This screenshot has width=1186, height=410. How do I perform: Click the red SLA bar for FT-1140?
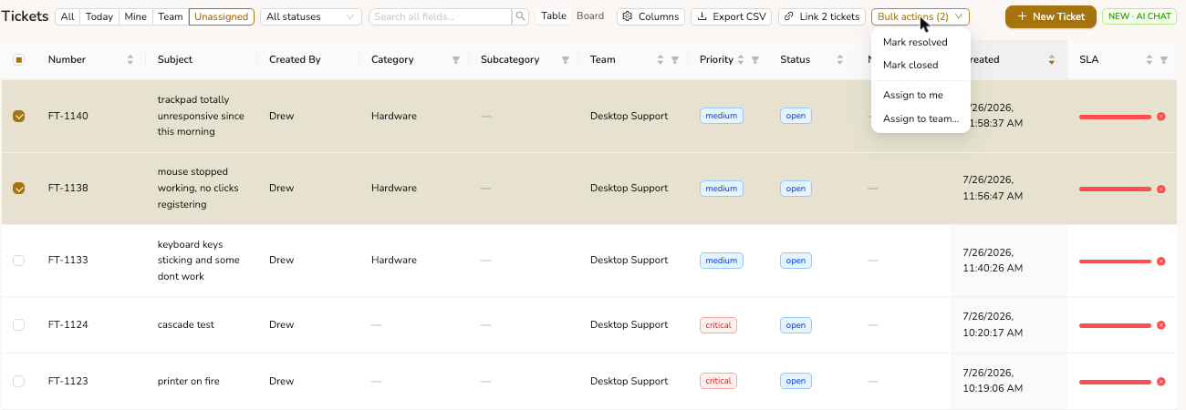[x=1115, y=117]
